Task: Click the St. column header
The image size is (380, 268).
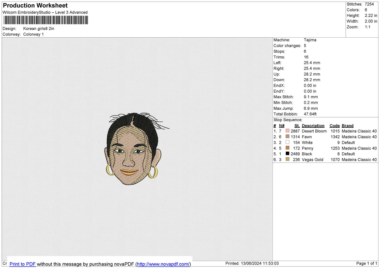Action: (x=297, y=125)
